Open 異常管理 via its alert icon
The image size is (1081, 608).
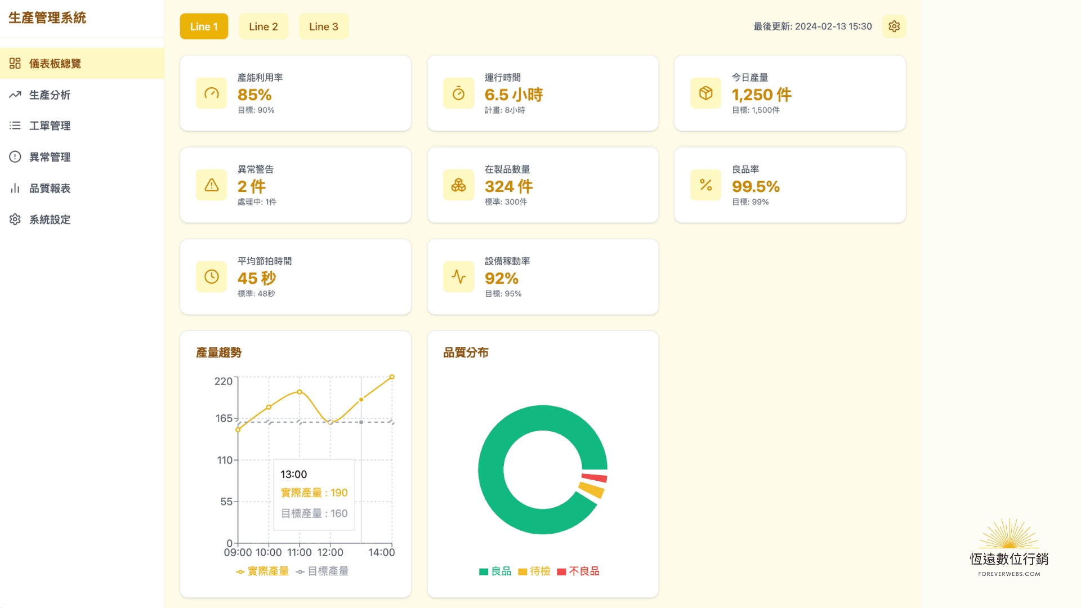pyautogui.click(x=15, y=157)
